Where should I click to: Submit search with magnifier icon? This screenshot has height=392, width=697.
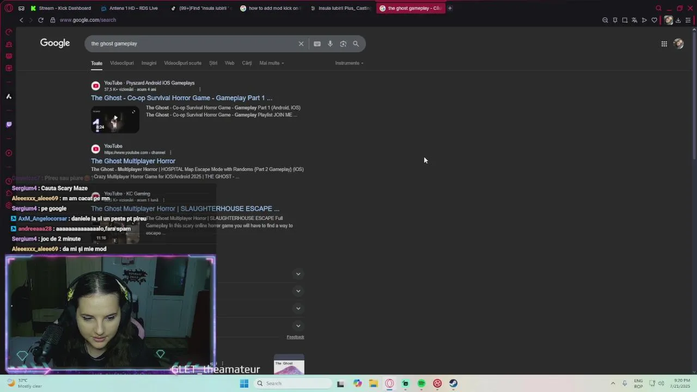click(x=356, y=44)
